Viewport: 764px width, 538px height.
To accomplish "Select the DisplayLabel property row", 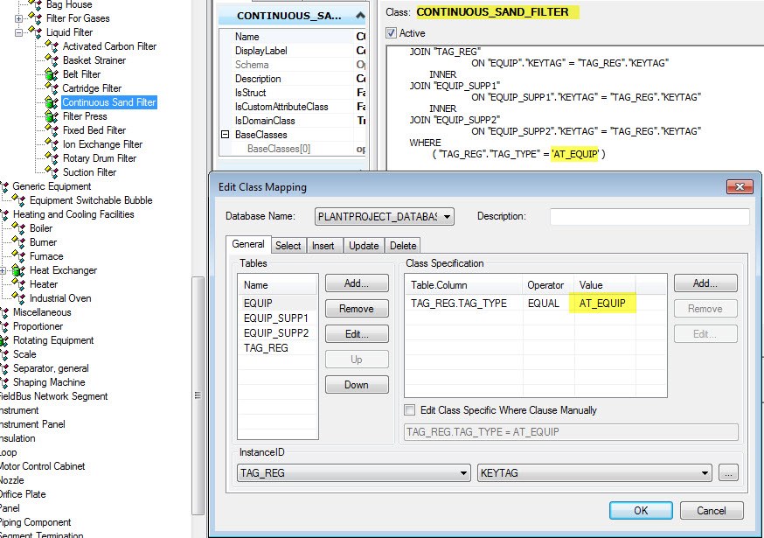I will coord(294,51).
